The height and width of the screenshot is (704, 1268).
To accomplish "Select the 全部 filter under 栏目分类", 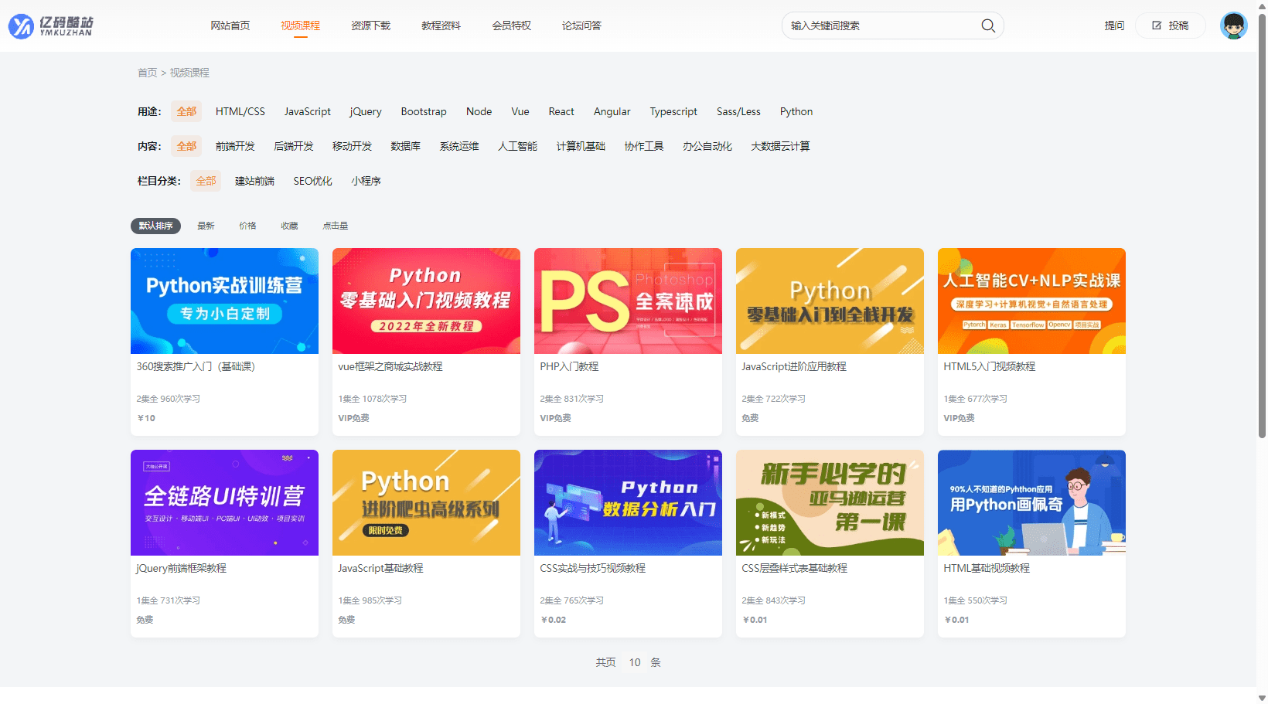I will pos(206,181).
